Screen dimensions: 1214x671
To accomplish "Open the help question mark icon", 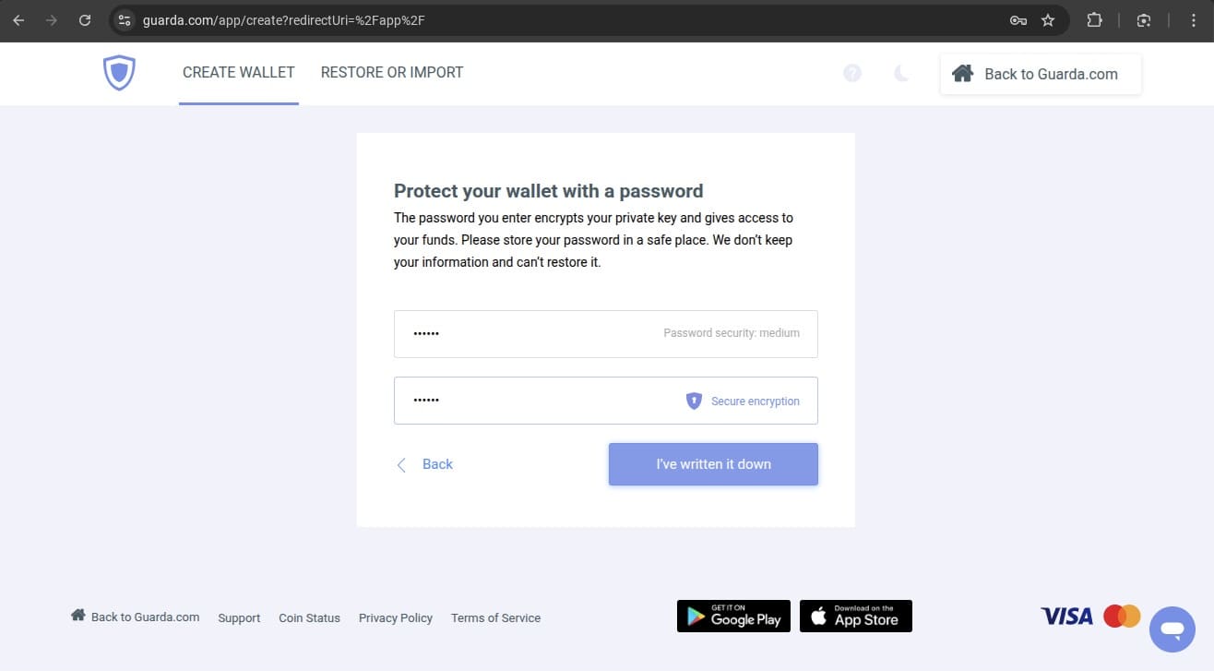I will pos(852,73).
